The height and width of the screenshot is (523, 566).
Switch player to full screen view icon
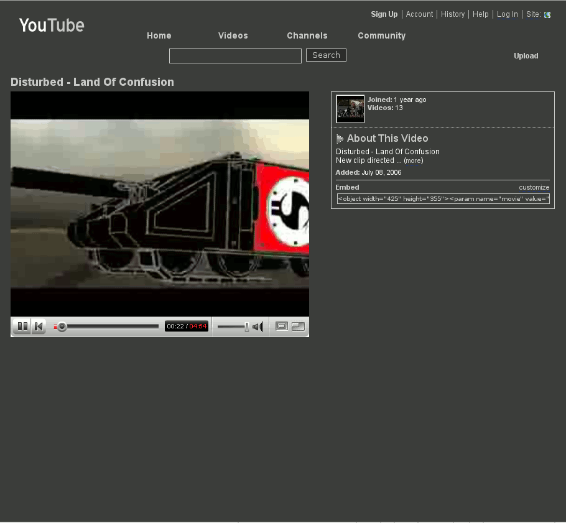(298, 326)
